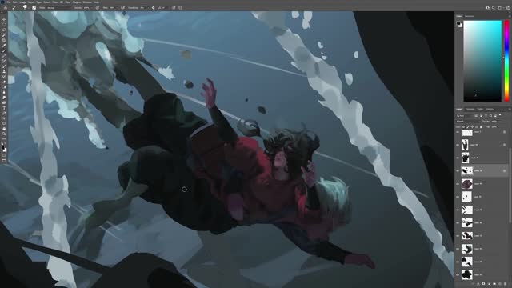Viewport: 512px width, 288px height.
Task: Switch to the Channels tab
Action: (x=470, y=109)
